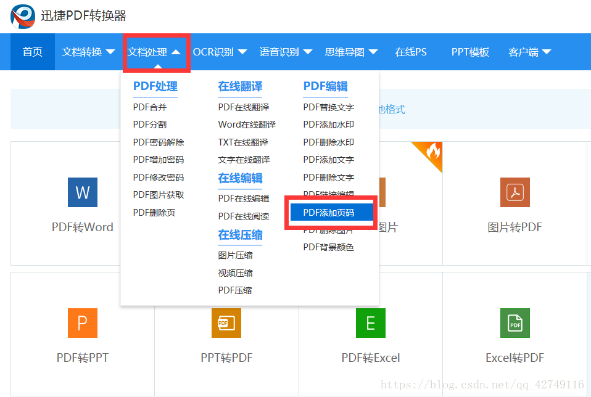Image resolution: width=591 pixels, height=397 pixels.
Task: Open 在线PS in navigation bar
Action: click(x=411, y=52)
